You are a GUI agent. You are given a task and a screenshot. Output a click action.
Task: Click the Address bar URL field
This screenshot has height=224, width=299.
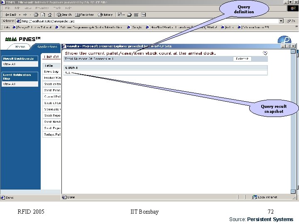pos(147,21)
